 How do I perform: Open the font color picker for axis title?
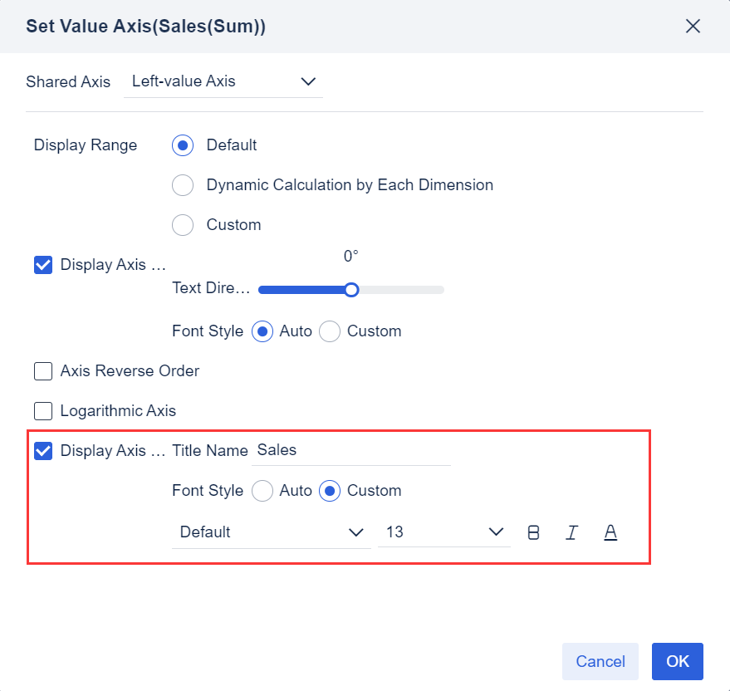[610, 532]
